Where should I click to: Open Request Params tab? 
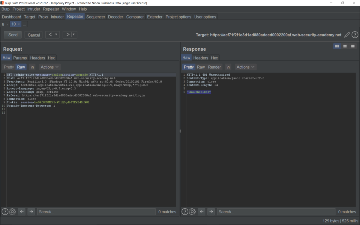(x=20, y=58)
